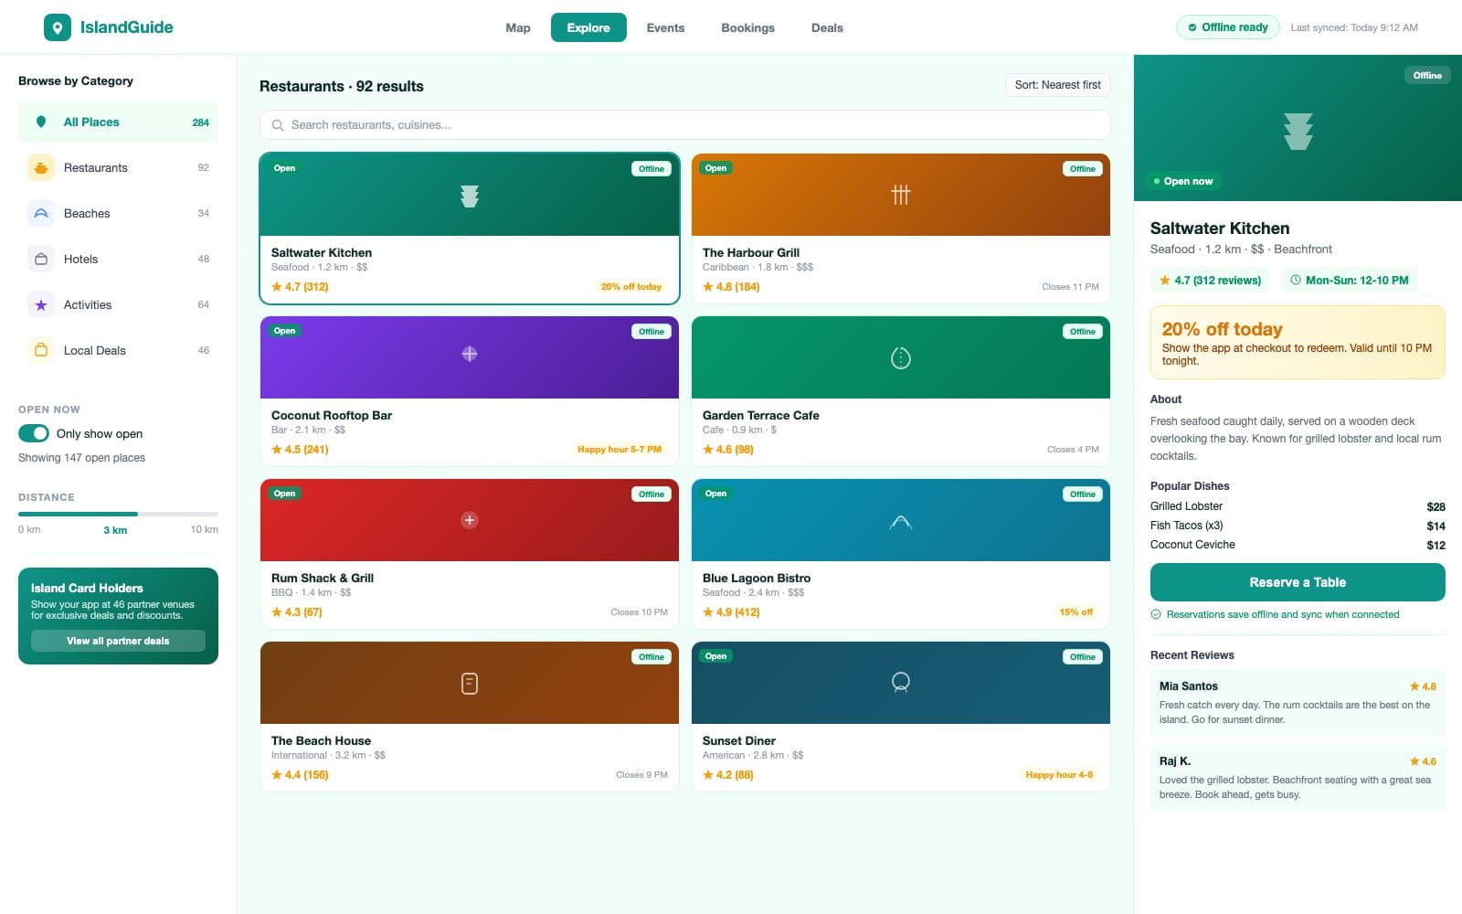Open the Saltwater Kitchen detail hero image

(x=1298, y=128)
